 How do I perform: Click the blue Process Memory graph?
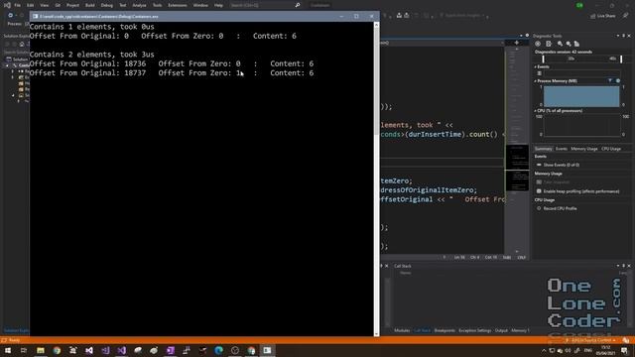tap(581, 96)
